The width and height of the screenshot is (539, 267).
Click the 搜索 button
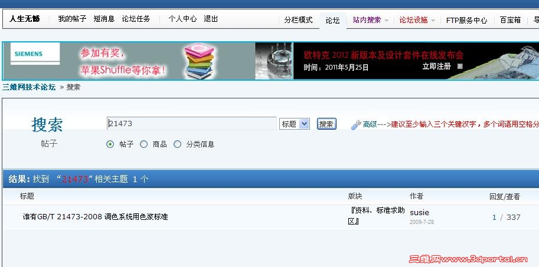tap(326, 124)
